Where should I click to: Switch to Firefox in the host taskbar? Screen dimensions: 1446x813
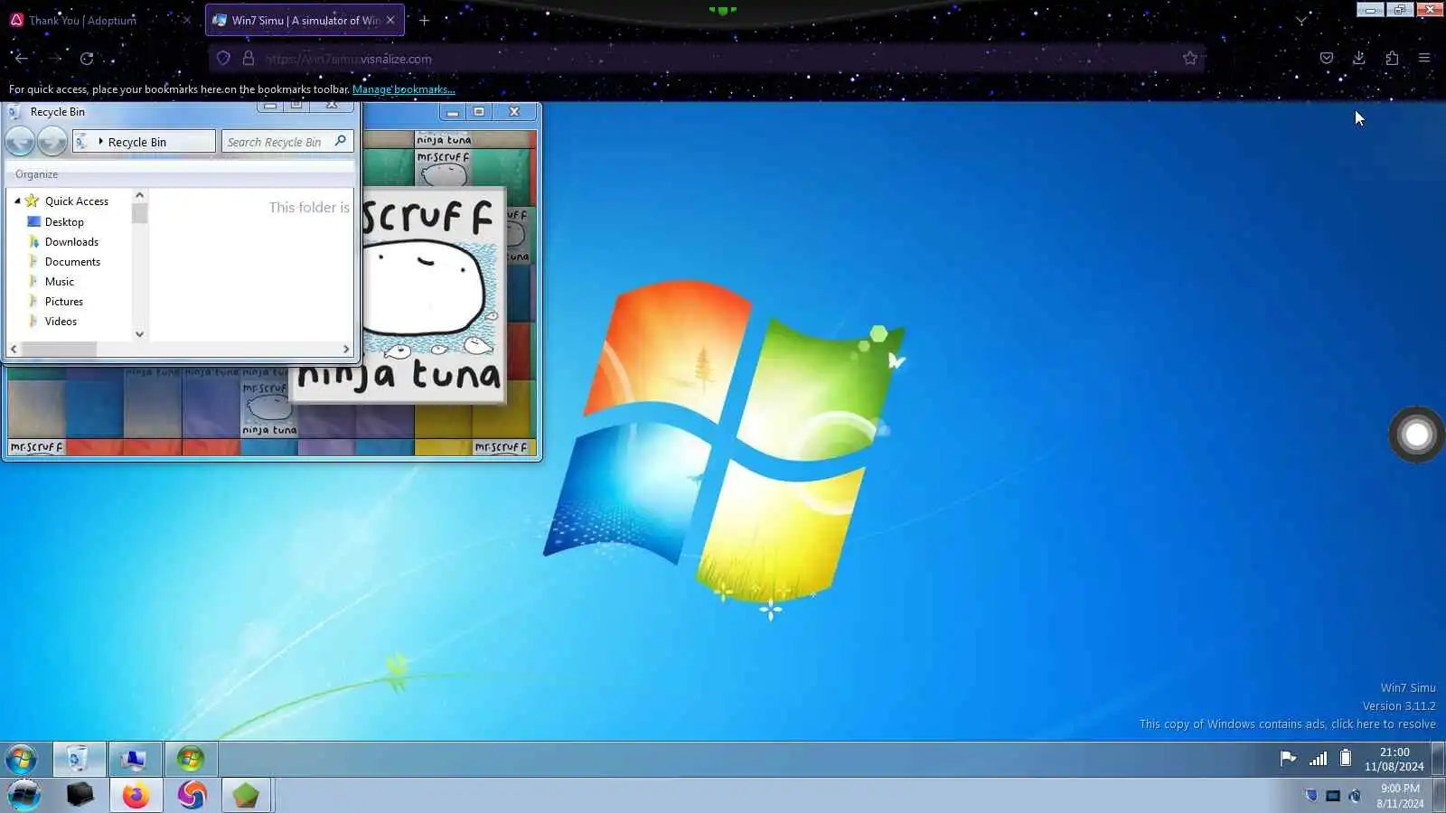pyautogui.click(x=136, y=795)
